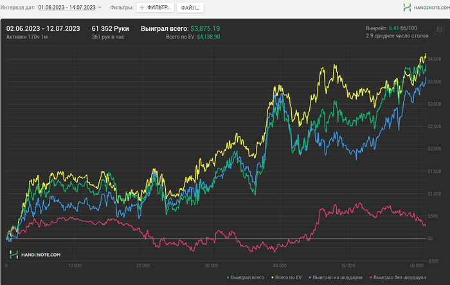Viewport: 450px width, 285px height.
Task: Click the ФИЛЬТР add filter button
Action: [155, 8]
